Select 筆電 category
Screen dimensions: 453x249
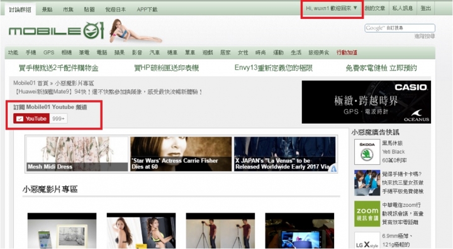tap(84, 53)
